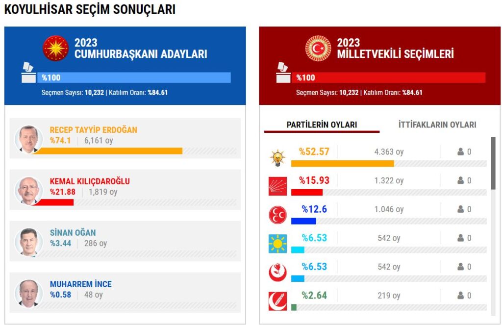Viewport: 502px width, 325px height.
Task: Click the blue presidential %100 progress bar
Action: click(x=134, y=77)
